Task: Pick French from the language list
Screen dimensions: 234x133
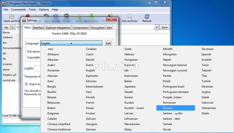Action: [x=90, y=103]
